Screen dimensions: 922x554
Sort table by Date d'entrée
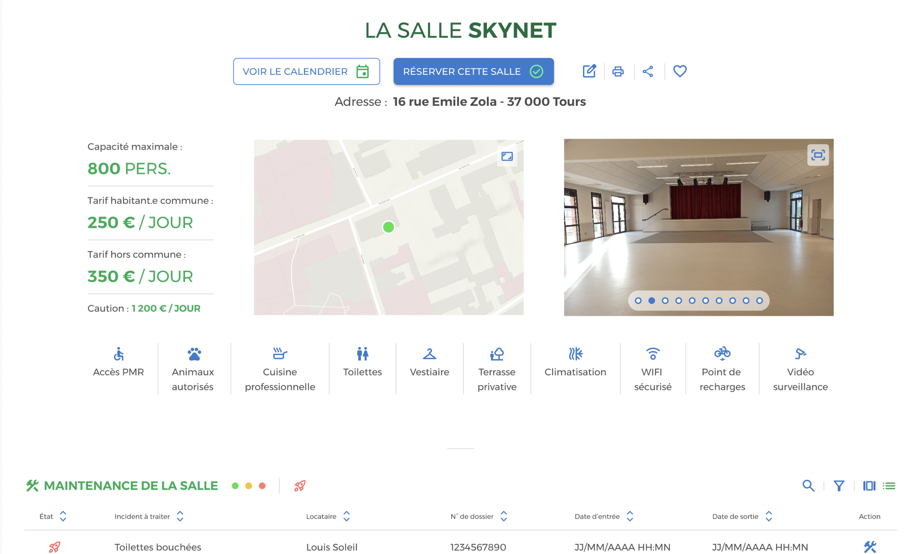tap(630, 516)
